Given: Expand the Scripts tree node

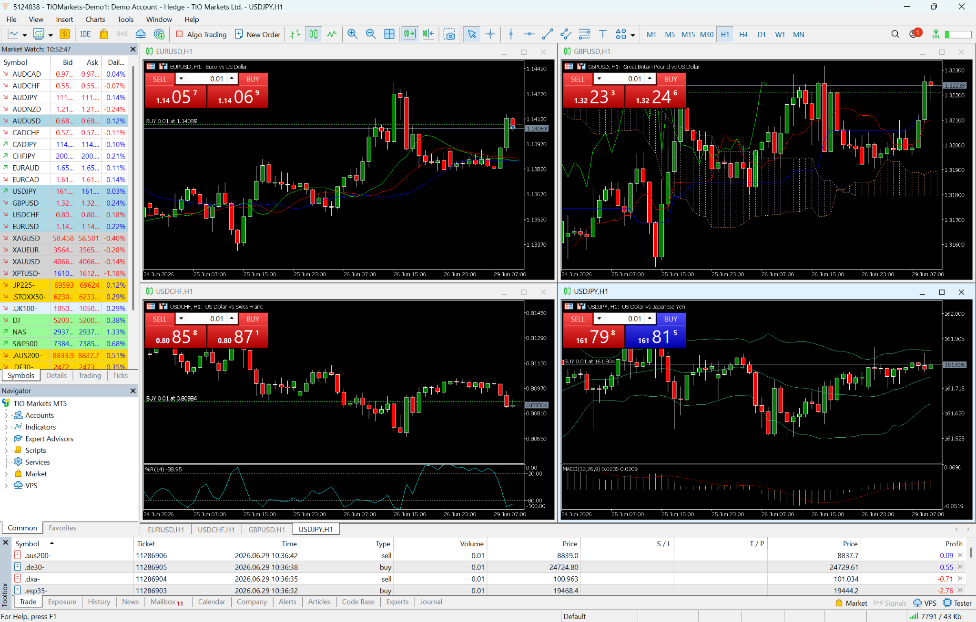Looking at the screenshot, I should (6, 451).
